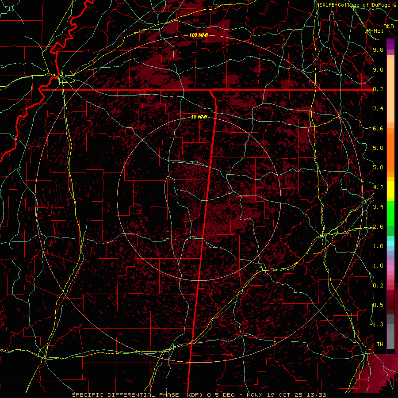Click the 100 NMI range ring label
Screen dimensions: 398x398
click(199, 35)
